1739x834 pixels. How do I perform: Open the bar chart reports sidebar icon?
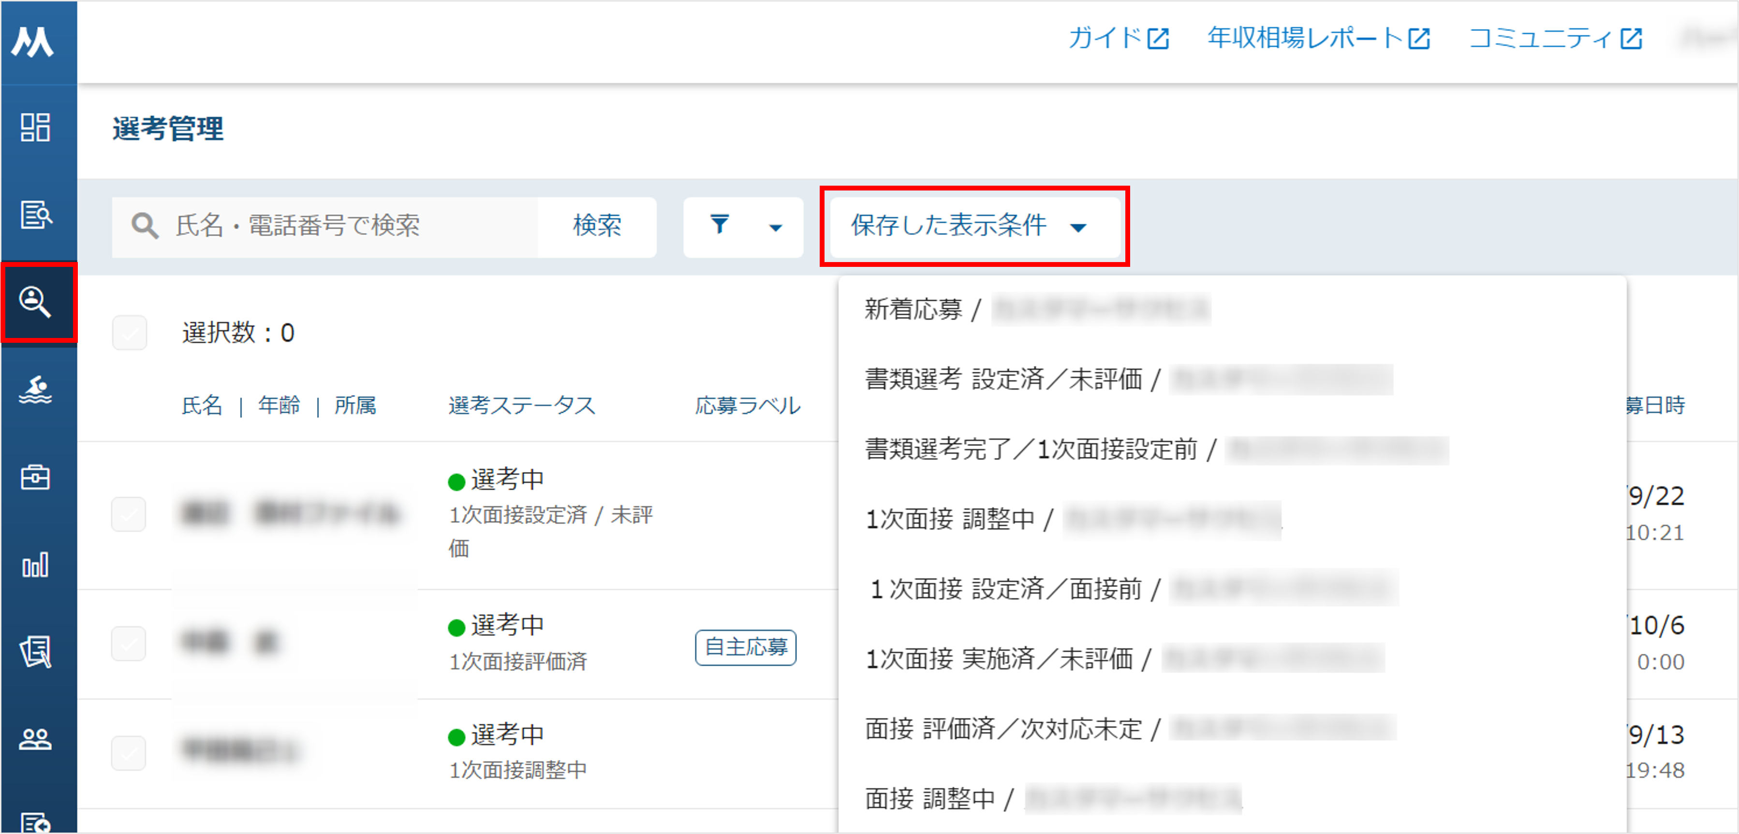[35, 565]
